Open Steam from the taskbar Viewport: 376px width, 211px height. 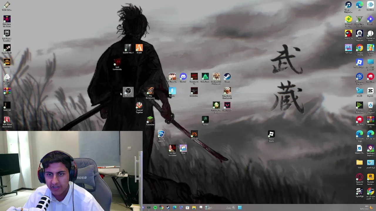coord(168,207)
